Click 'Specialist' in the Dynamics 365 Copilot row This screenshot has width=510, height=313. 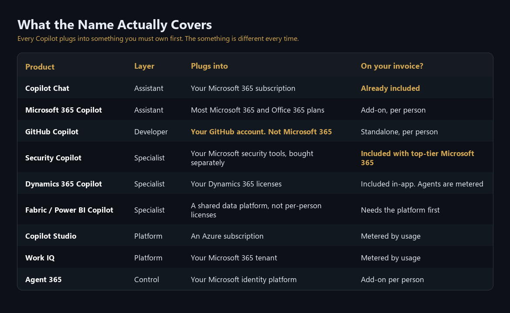(149, 184)
